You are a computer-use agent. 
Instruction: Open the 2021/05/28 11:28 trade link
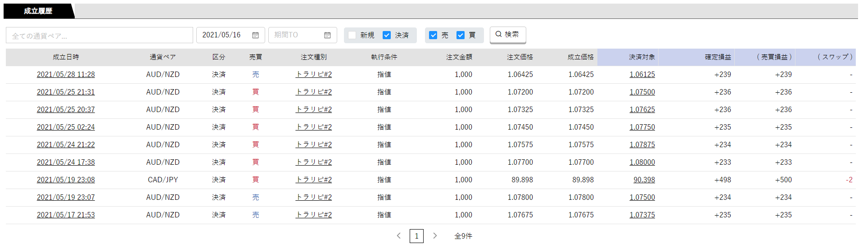[x=66, y=75]
